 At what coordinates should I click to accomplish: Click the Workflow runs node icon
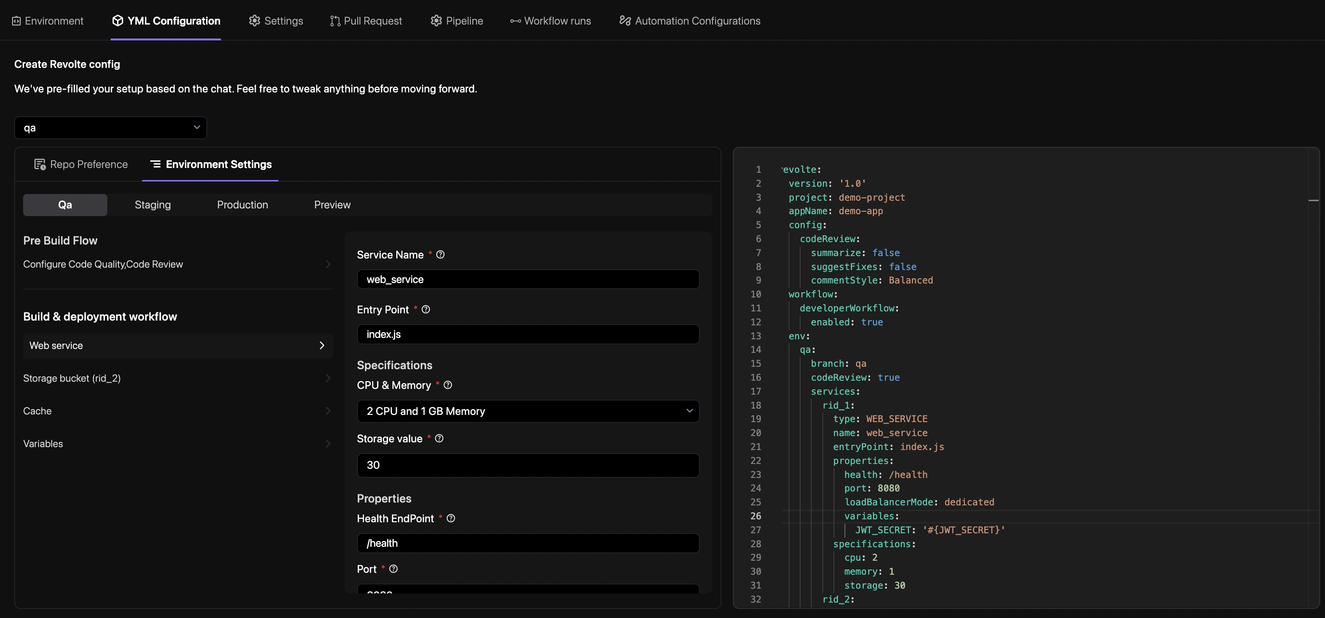coord(515,21)
